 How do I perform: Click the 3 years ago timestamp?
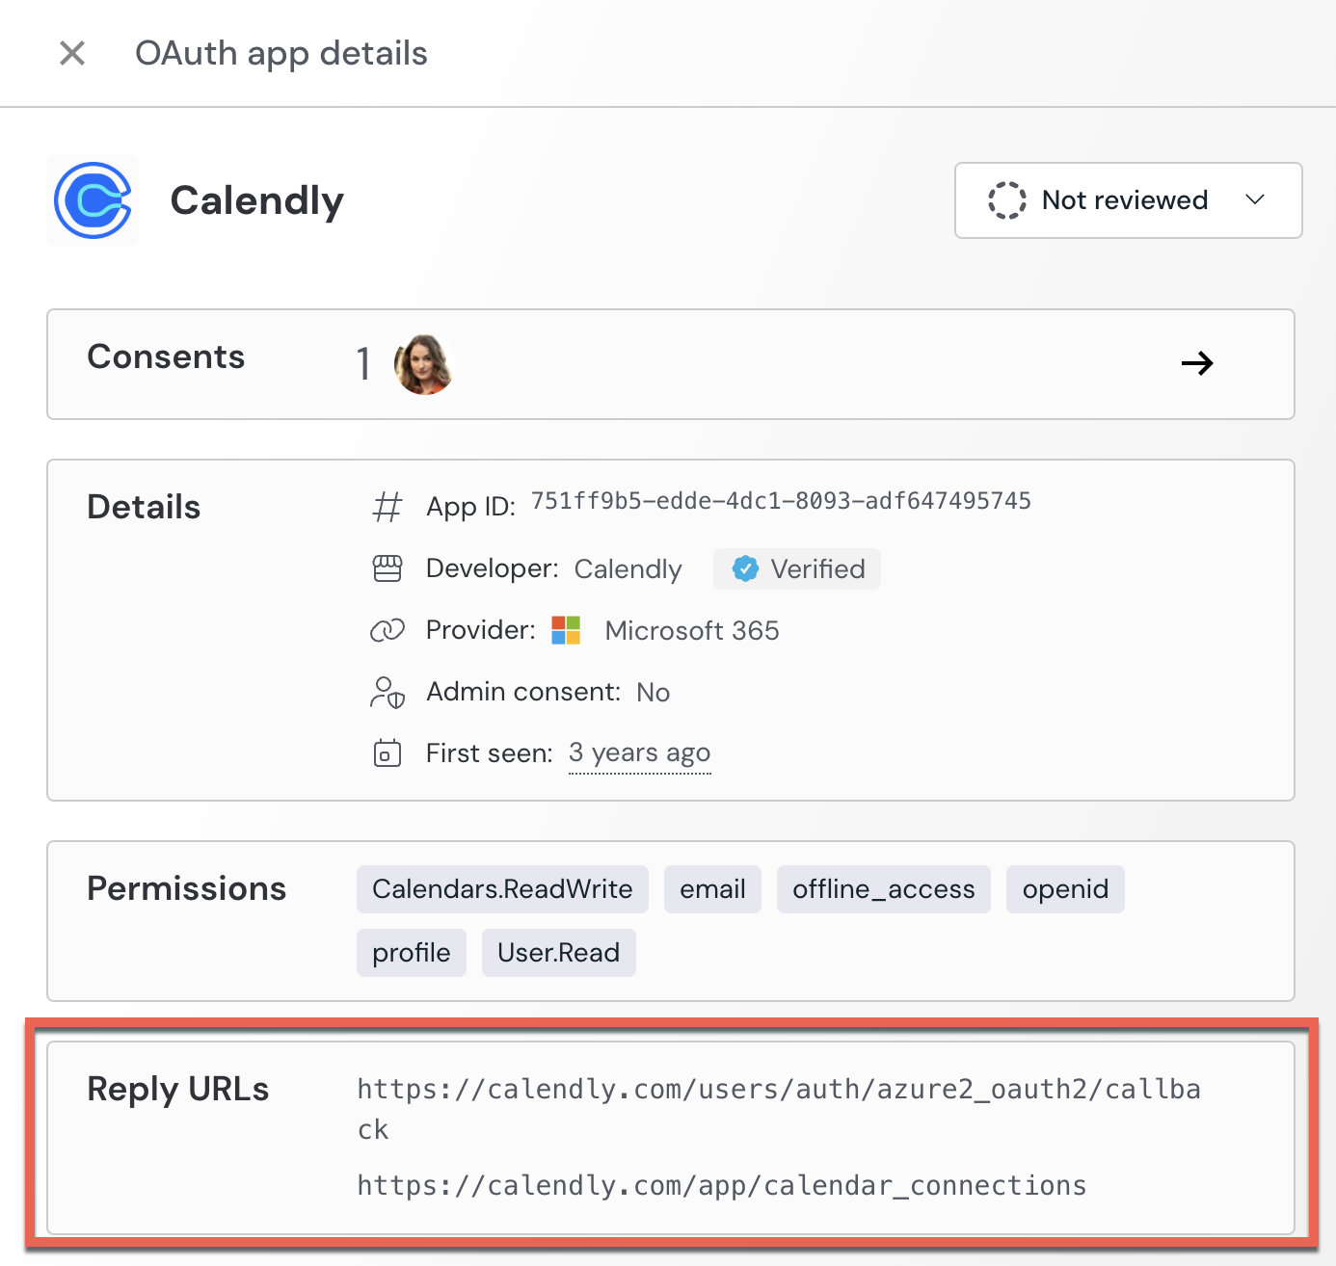pyautogui.click(x=640, y=752)
